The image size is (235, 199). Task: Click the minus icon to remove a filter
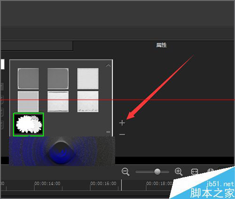[x=122, y=135]
